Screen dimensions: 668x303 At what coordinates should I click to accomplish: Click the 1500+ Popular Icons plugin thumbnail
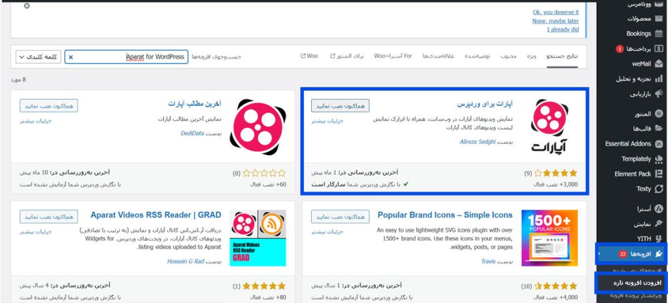(549, 238)
